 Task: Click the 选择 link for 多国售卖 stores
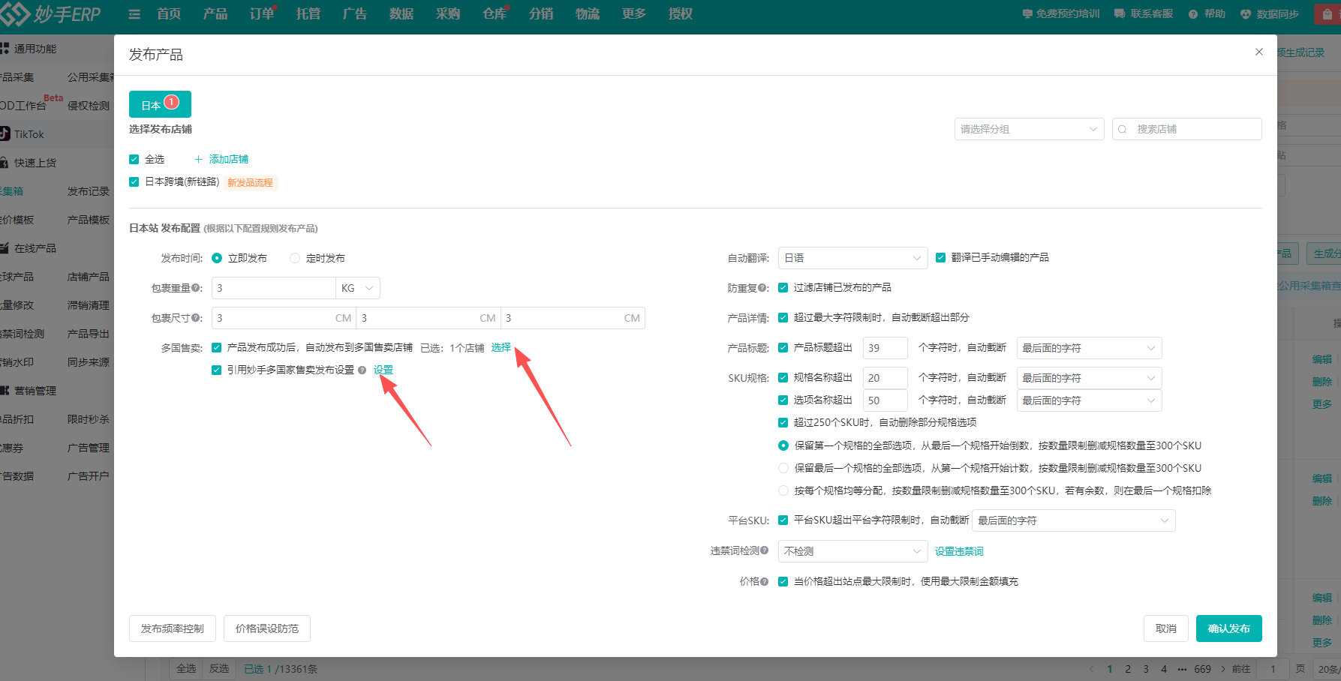tap(501, 348)
